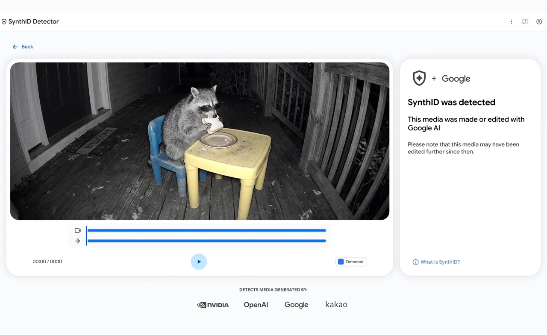
Task: Click the video track camera icon
Action: (x=78, y=231)
